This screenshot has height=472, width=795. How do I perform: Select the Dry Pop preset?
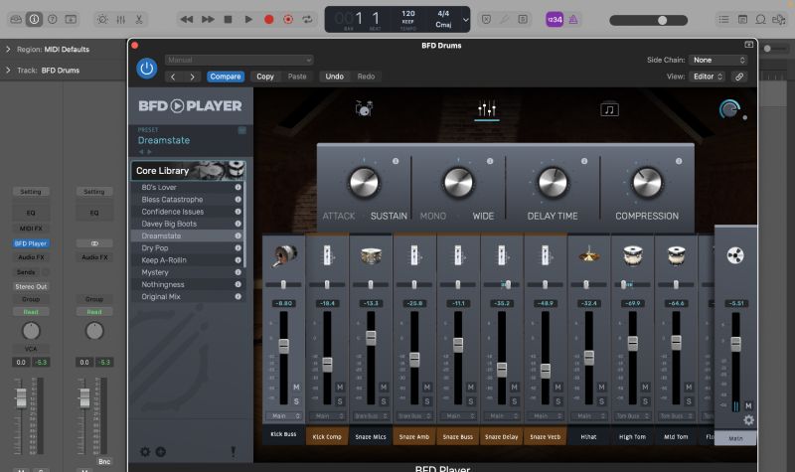pos(155,247)
